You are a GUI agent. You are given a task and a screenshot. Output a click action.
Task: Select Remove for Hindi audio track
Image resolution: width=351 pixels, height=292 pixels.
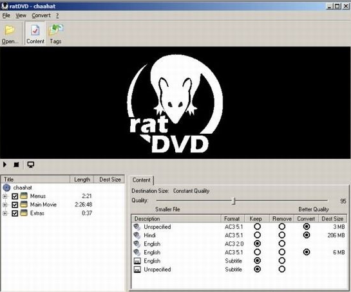[282, 235]
